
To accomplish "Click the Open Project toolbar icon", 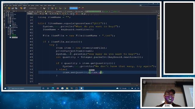I will (x=12, y=8).
